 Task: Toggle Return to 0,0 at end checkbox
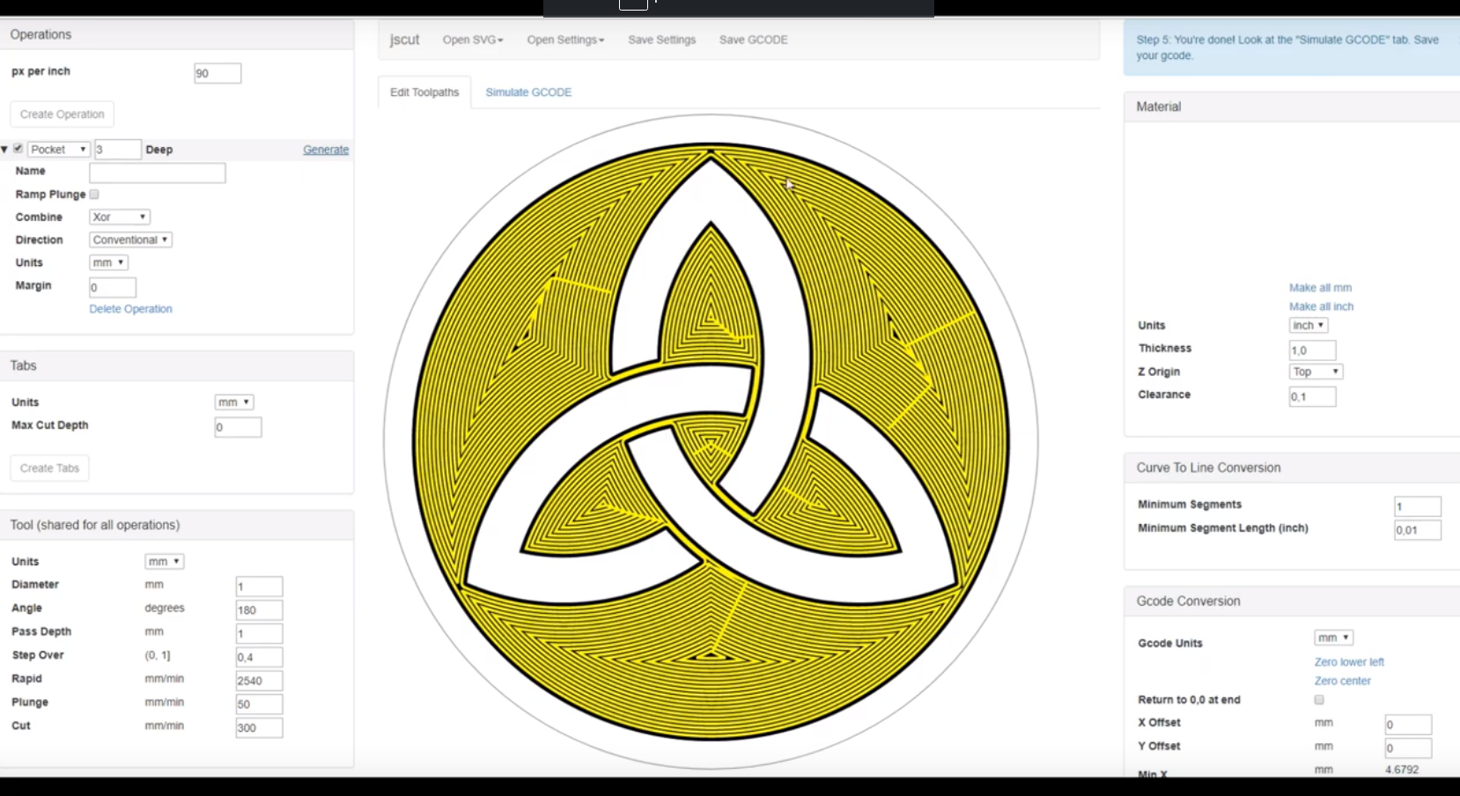[1319, 700]
